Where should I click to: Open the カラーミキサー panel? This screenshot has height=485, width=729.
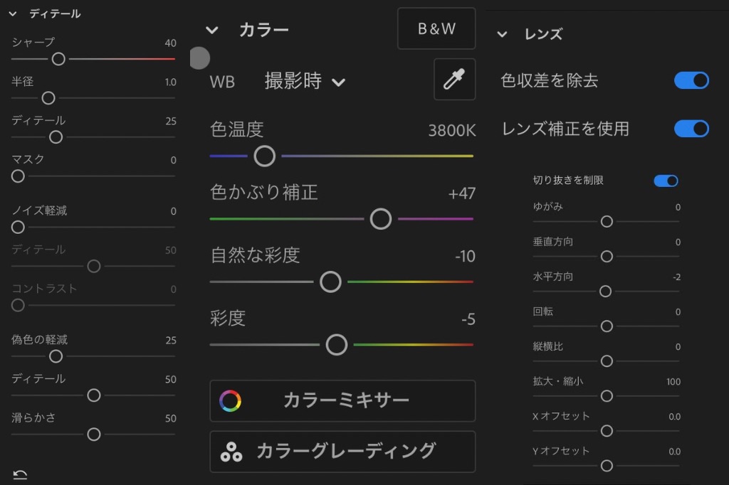point(342,400)
